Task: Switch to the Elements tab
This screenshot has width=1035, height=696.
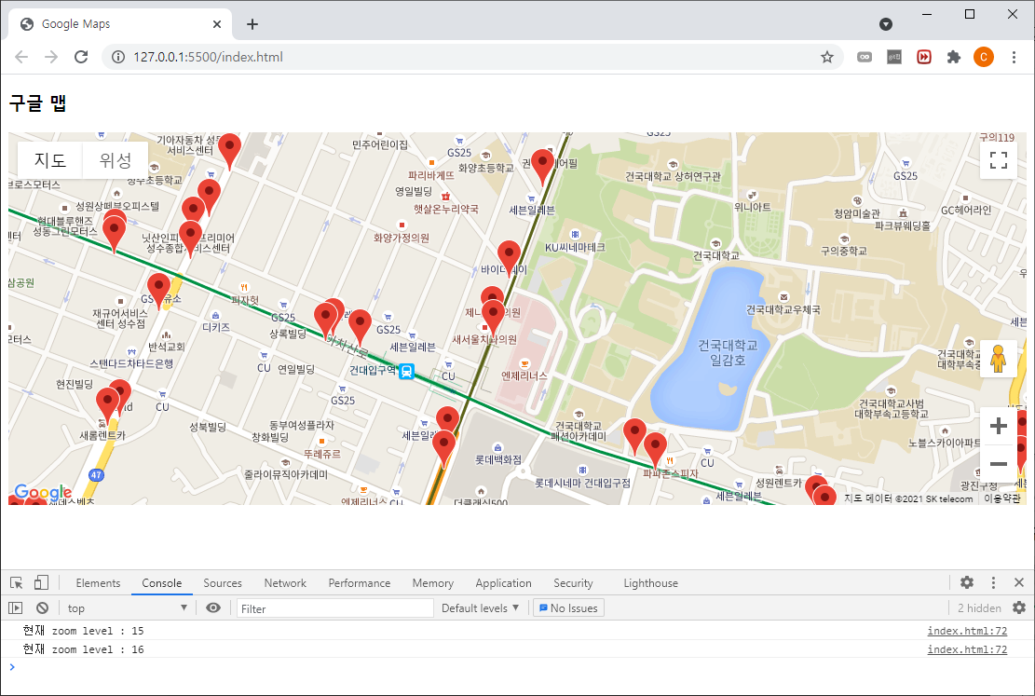Action: click(x=98, y=583)
